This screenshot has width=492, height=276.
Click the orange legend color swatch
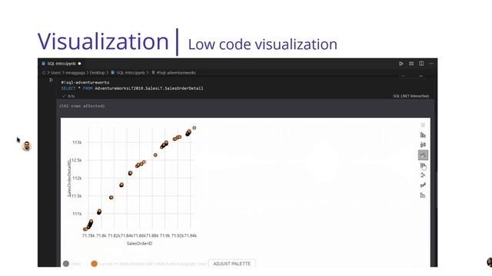click(94, 264)
